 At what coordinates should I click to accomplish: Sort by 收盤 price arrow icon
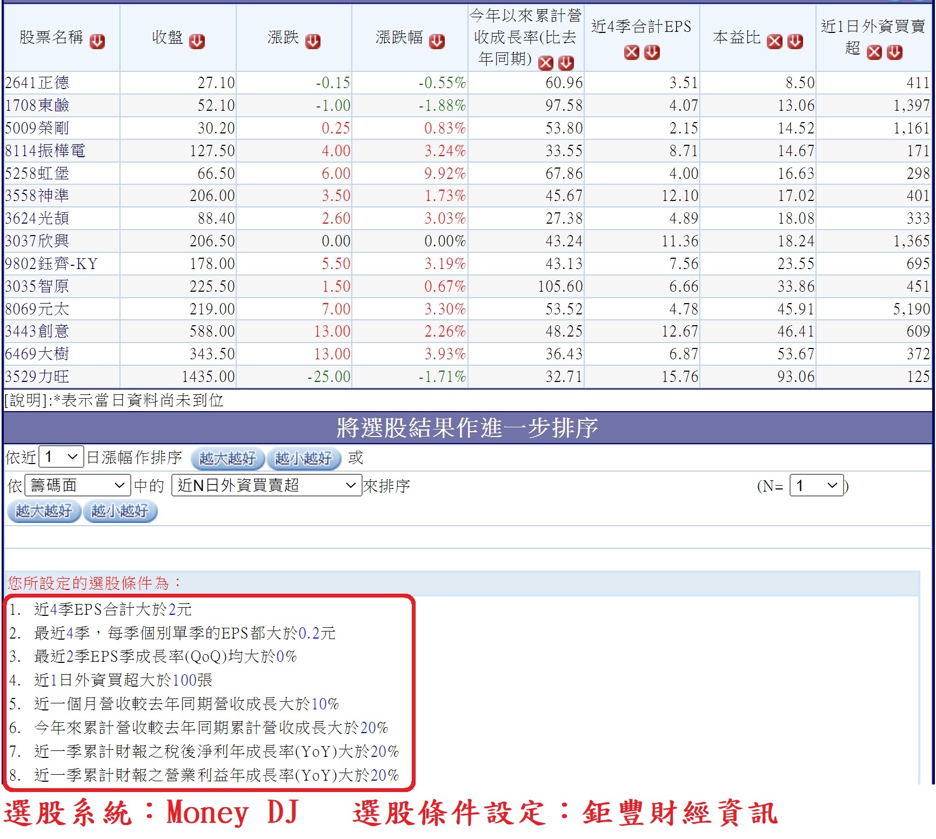pos(197,41)
